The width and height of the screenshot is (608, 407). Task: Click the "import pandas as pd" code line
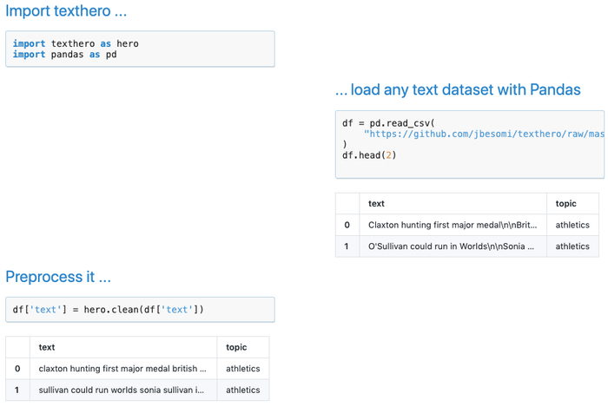pyautogui.click(x=65, y=55)
